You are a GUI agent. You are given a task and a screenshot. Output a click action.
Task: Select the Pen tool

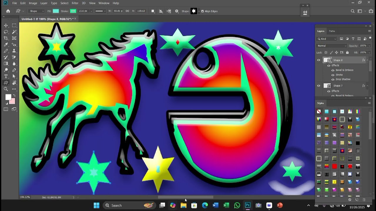14,70
